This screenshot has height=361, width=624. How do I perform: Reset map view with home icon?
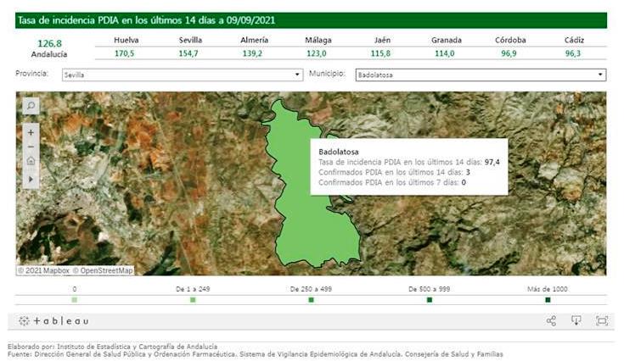coord(31,161)
